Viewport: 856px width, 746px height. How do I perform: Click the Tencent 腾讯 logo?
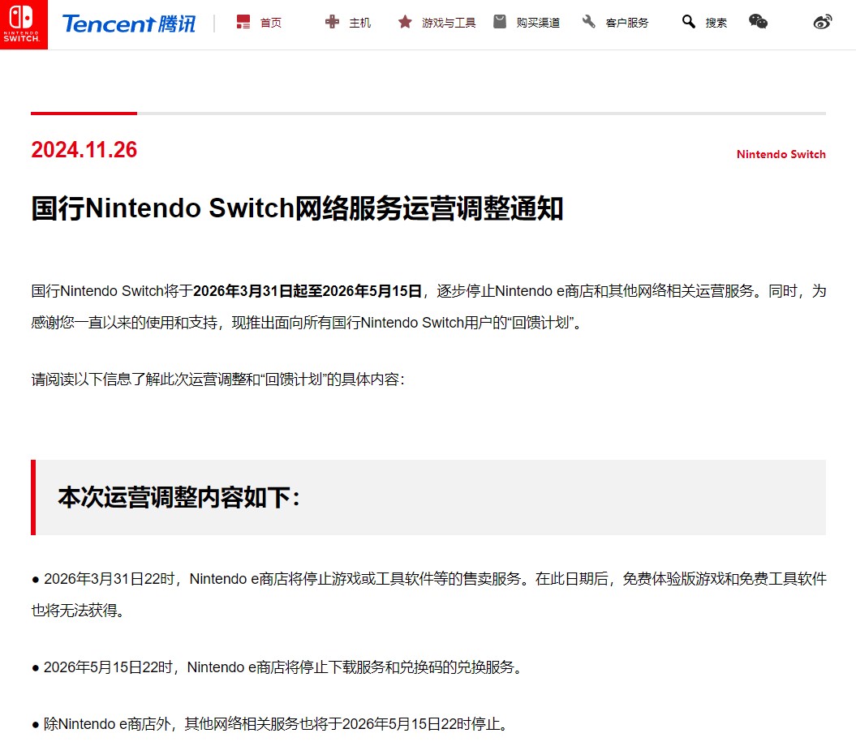click(x=128, y=24)
